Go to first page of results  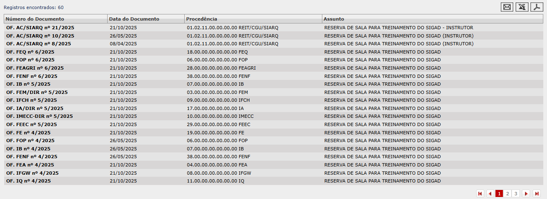pos(480,194)
